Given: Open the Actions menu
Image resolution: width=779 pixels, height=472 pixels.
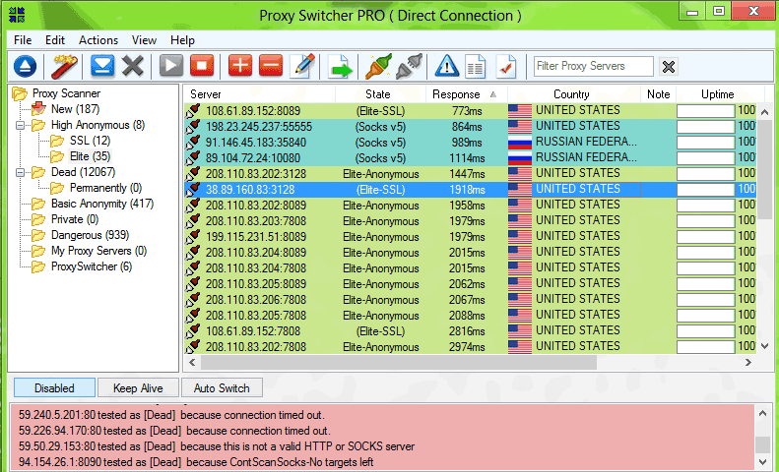Looking at the screenshot, I should 98,40.
